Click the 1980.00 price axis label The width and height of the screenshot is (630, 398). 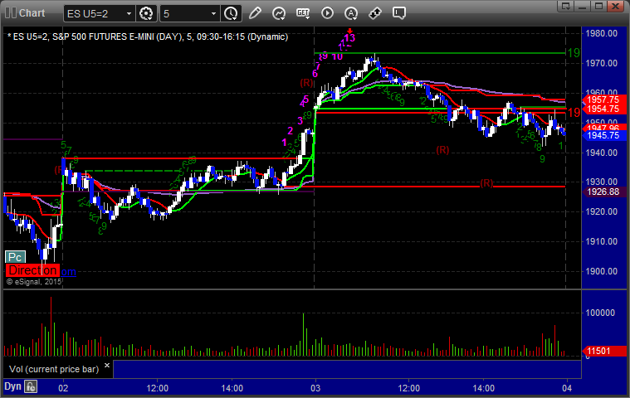(602, 33)
